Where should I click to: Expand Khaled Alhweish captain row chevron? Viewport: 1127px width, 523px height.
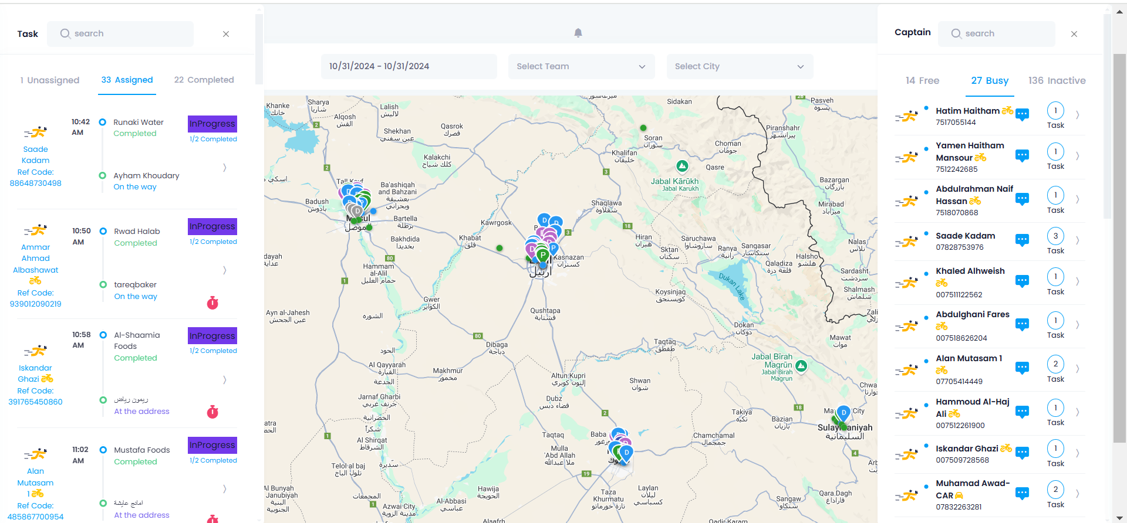point(1078,281)
